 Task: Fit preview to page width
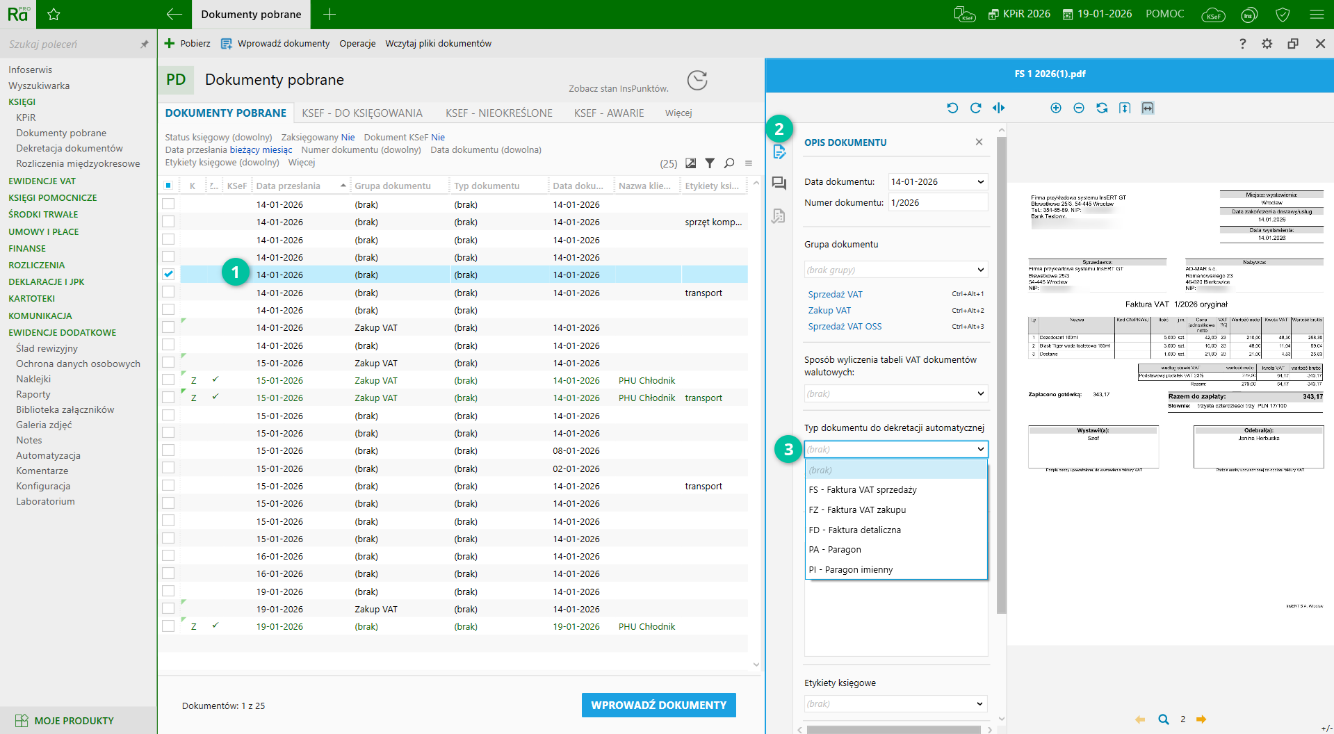tap(1147, 108)
